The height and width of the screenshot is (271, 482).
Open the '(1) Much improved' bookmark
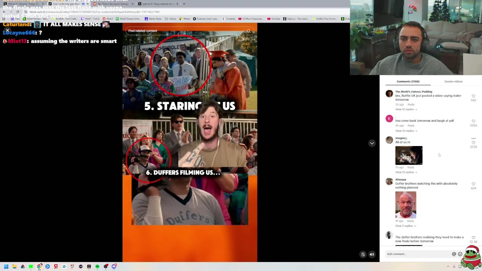click(x=250, y=19)
